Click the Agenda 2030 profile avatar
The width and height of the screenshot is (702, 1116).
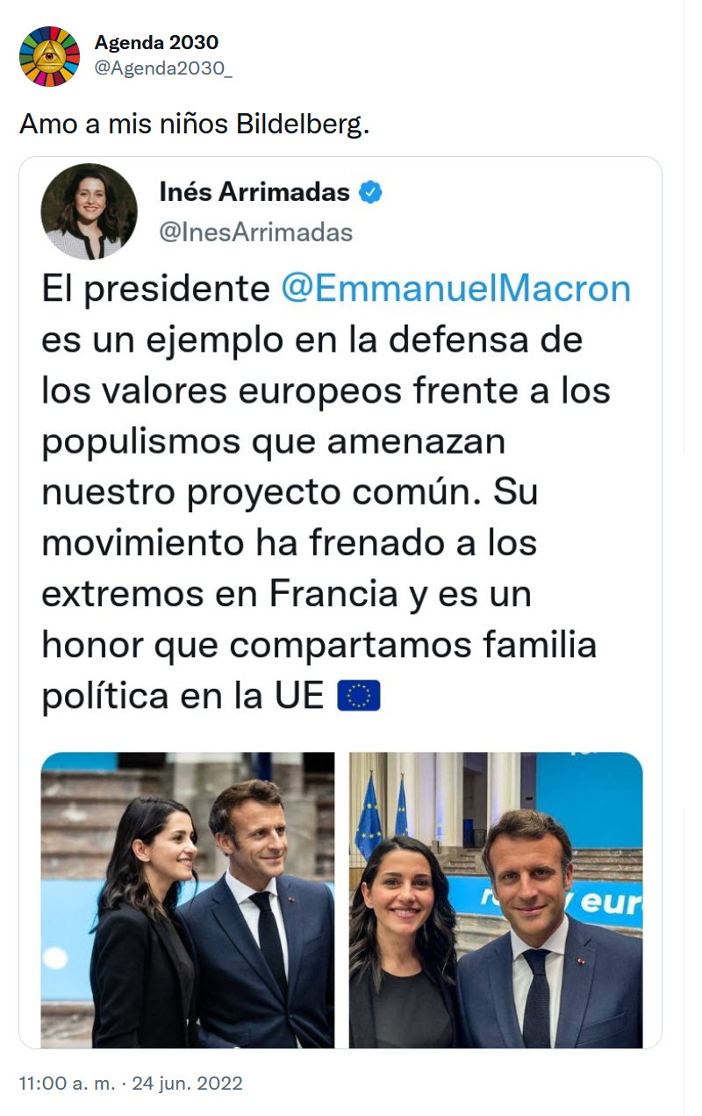[x=50, y=56]
